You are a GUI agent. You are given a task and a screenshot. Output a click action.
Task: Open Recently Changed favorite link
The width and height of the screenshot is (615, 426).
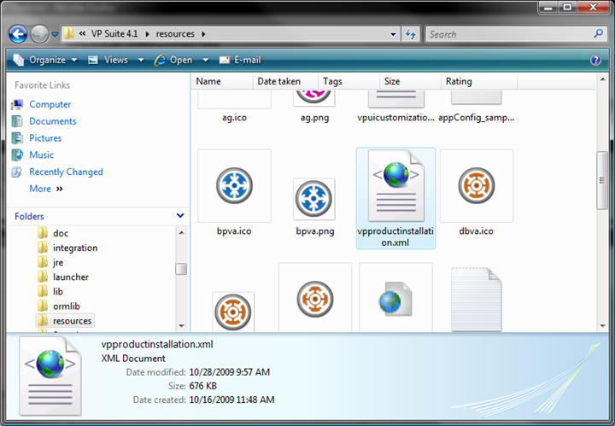66,172
